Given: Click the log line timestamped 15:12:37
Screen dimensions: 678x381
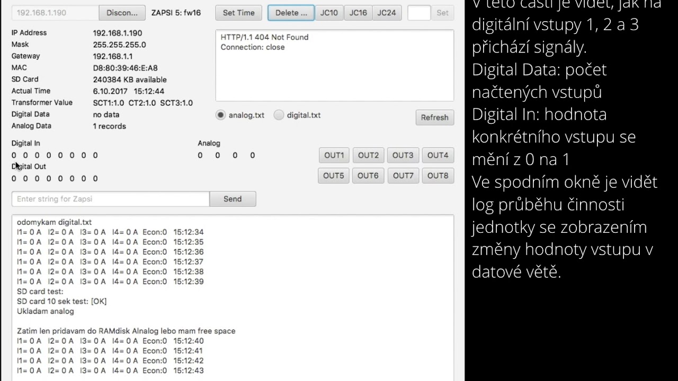Looking at the screenshot, I should 110,261.
